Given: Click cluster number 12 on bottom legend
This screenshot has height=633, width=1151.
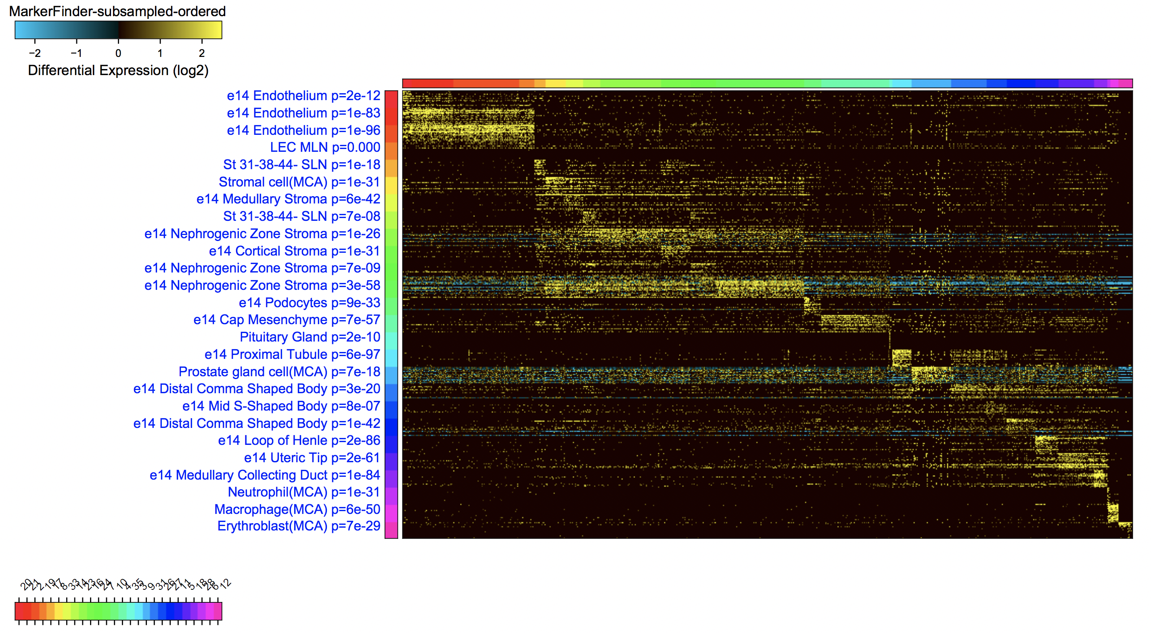Looking at the screenshot, I should coord(225,583).
